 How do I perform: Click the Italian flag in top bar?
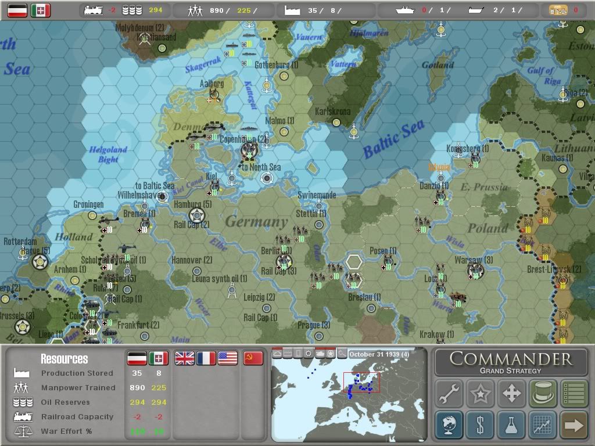click(x=41, y=10)
